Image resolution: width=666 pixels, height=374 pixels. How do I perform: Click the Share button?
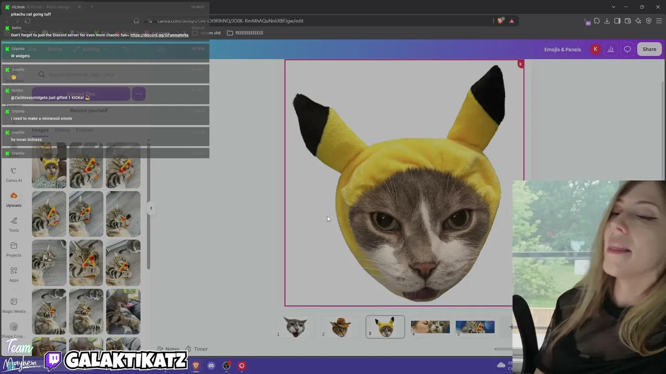tap(649, 49)
